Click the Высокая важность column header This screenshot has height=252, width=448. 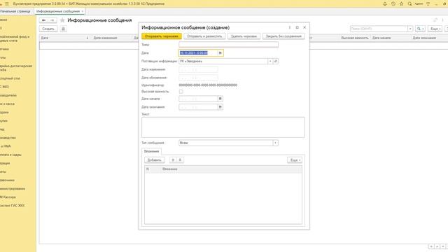(x=355, y=38)
